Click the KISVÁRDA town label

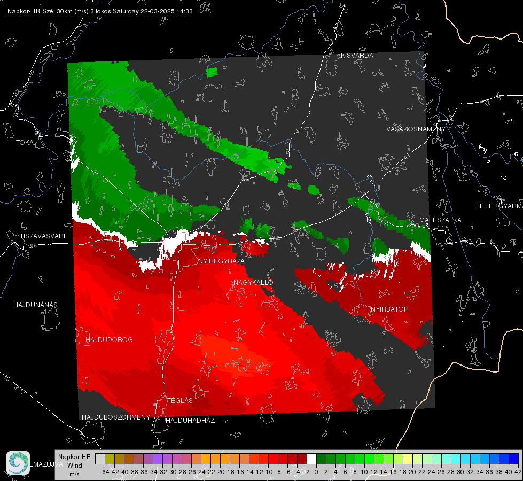click(357, 56)
